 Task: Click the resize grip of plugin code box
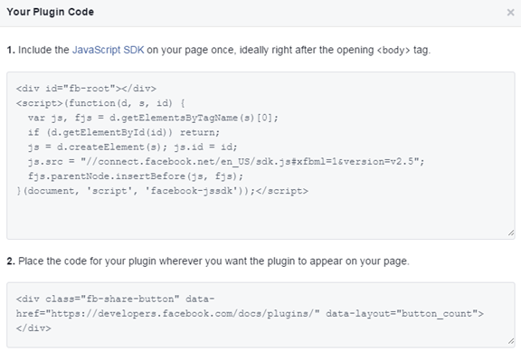(x=511, y=341)
